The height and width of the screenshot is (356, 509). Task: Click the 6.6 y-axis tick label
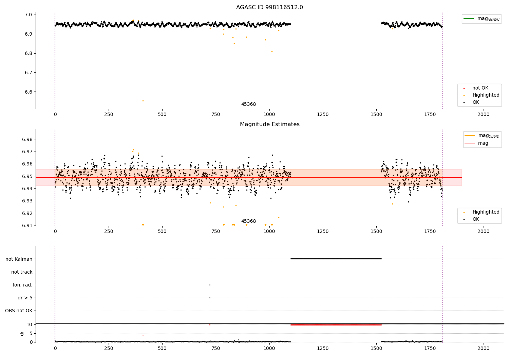click(28, 92)
